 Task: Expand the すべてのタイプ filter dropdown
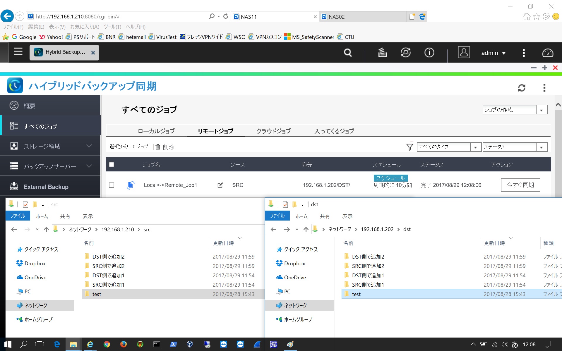[449, 147]
